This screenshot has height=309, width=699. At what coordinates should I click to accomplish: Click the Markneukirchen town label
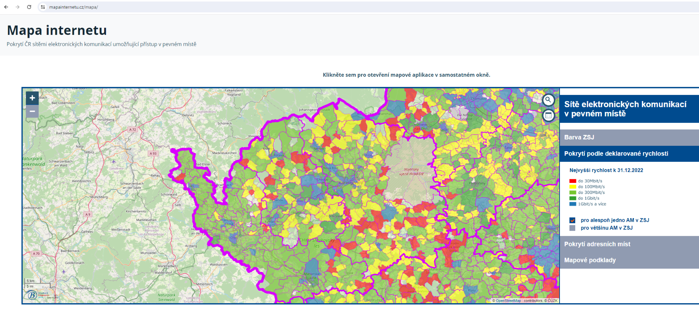(x=224, y=153)
